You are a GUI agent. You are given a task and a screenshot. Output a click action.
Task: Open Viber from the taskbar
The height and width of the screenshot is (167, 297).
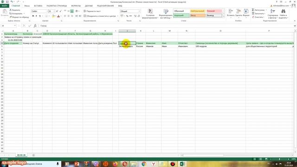(96, 164)
